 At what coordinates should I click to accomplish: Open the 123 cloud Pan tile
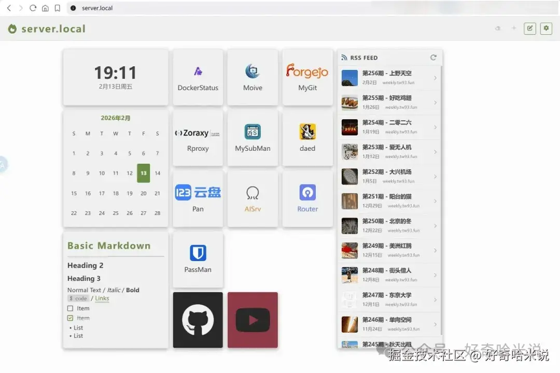click(x=198, y=198)
